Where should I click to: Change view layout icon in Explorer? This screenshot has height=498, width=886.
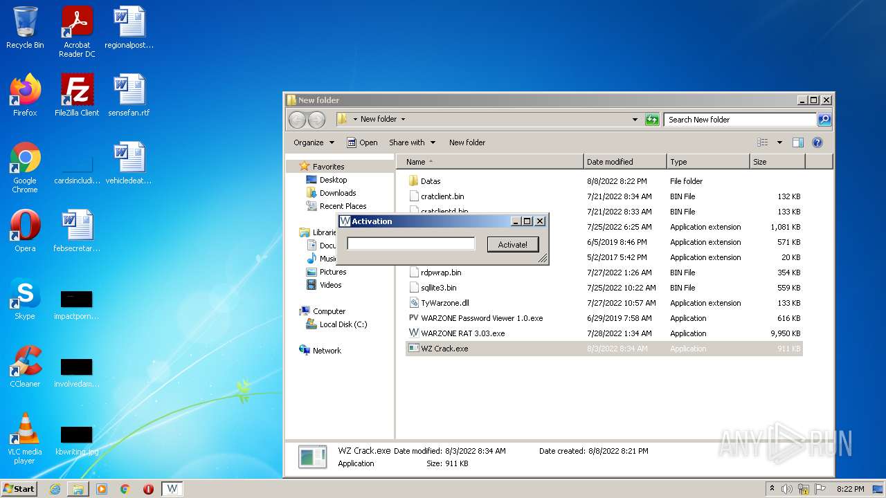click(763, 142)
